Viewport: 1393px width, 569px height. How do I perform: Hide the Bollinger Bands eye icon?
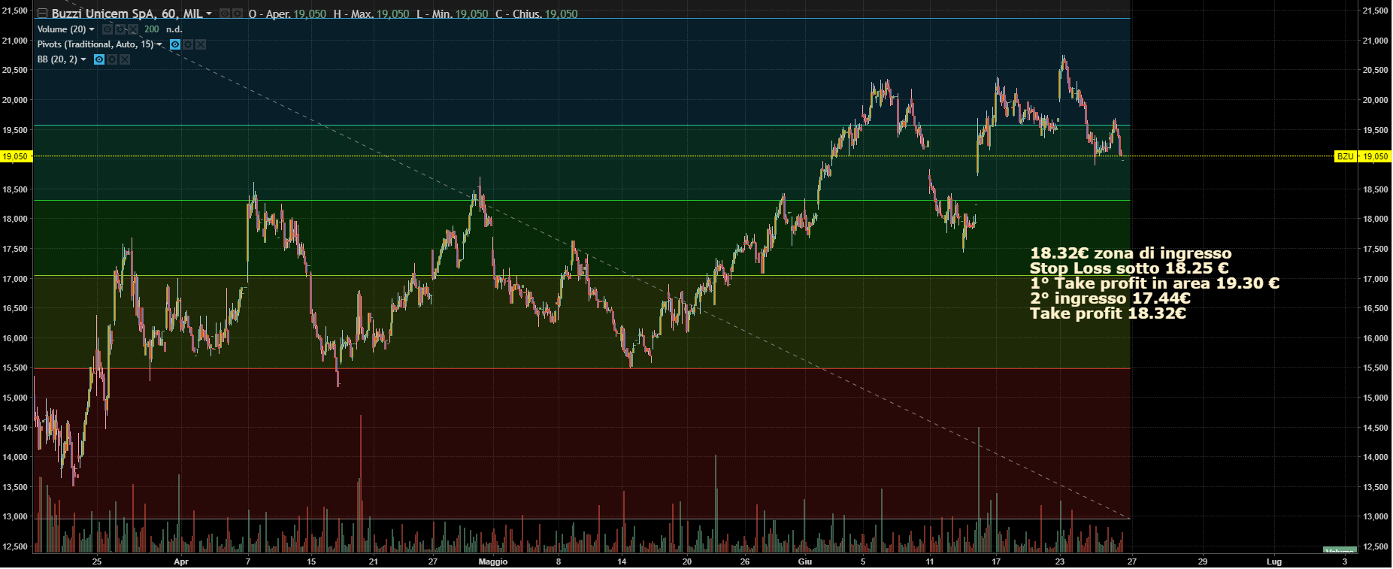point(99,59)
